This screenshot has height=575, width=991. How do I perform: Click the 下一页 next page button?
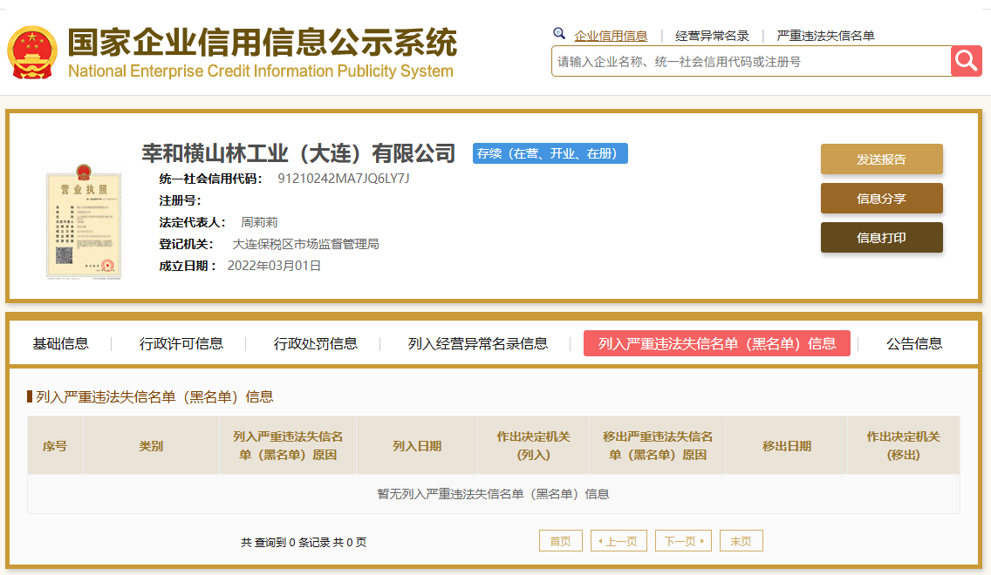pos(684,541)
